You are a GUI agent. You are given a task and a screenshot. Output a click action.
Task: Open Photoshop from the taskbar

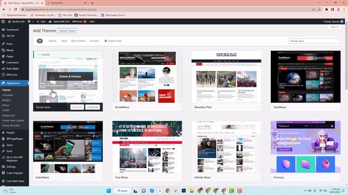point(184,191)
